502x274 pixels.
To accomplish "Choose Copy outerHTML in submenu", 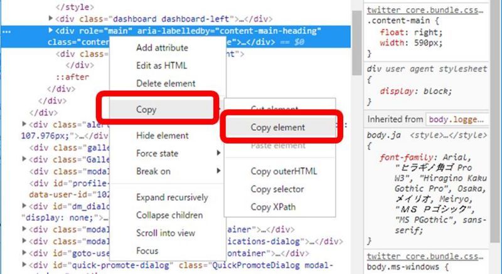I will (284, 171).
